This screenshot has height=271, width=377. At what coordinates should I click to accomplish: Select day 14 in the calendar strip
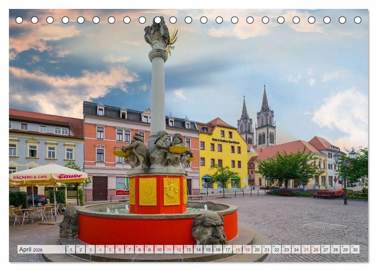tap(198, 249)
